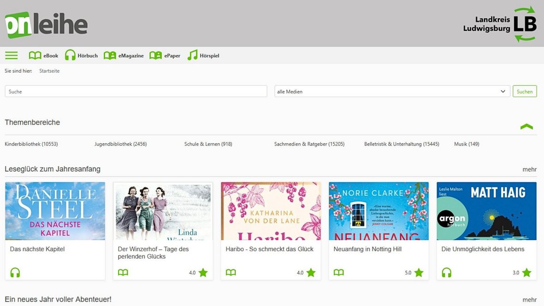Click the star rating on Neuanfang in Notting Hill
This screenshot has width=544, height=306.
(419, 272)
